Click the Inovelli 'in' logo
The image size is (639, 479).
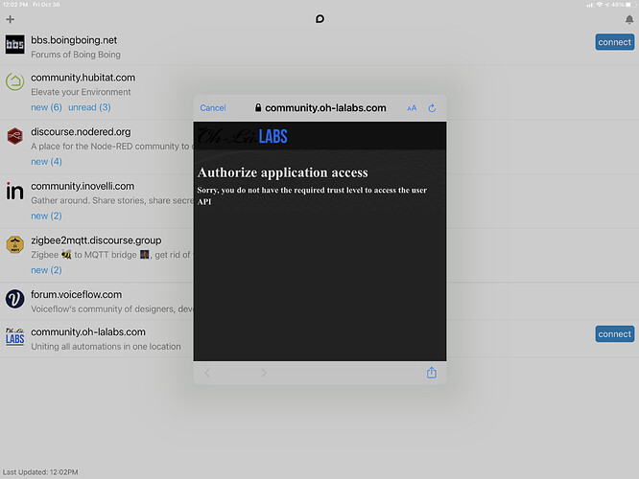[15, 191]
